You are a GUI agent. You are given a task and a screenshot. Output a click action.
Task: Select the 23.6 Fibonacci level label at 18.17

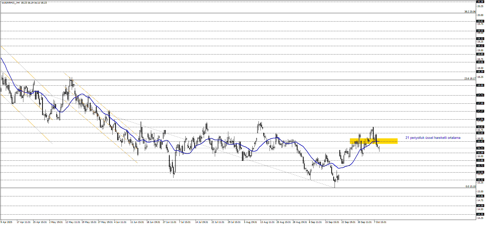click(470, 79)
